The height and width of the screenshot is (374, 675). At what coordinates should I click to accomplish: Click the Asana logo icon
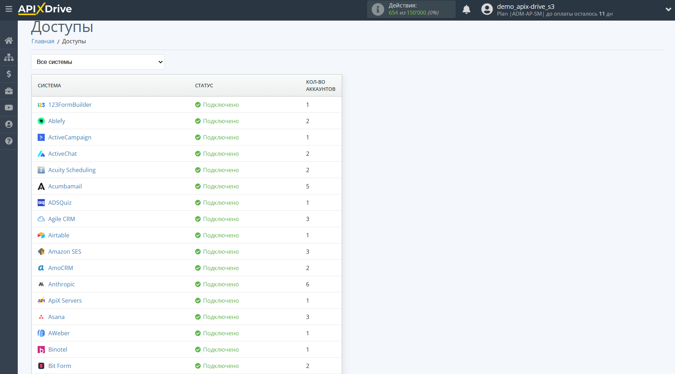pos(41,317)
